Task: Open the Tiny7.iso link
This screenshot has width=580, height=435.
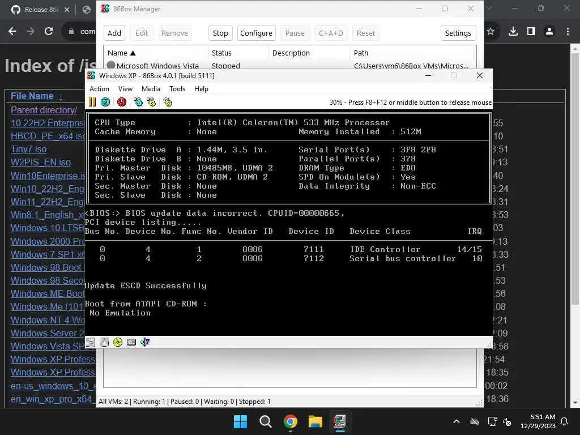Action: [x=28, y=149]
